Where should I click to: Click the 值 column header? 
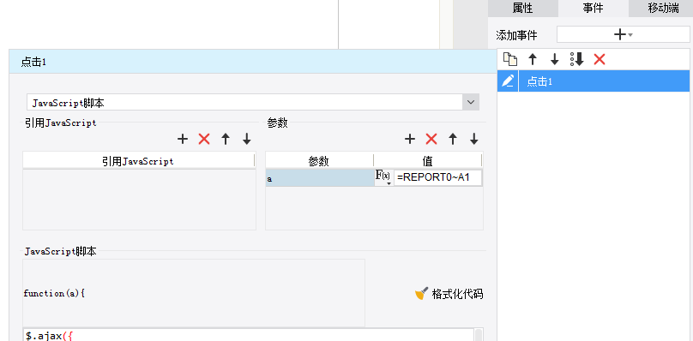(x=428, y=161)
